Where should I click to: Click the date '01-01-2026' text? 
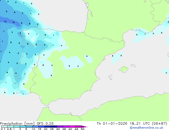pos(115,124)
